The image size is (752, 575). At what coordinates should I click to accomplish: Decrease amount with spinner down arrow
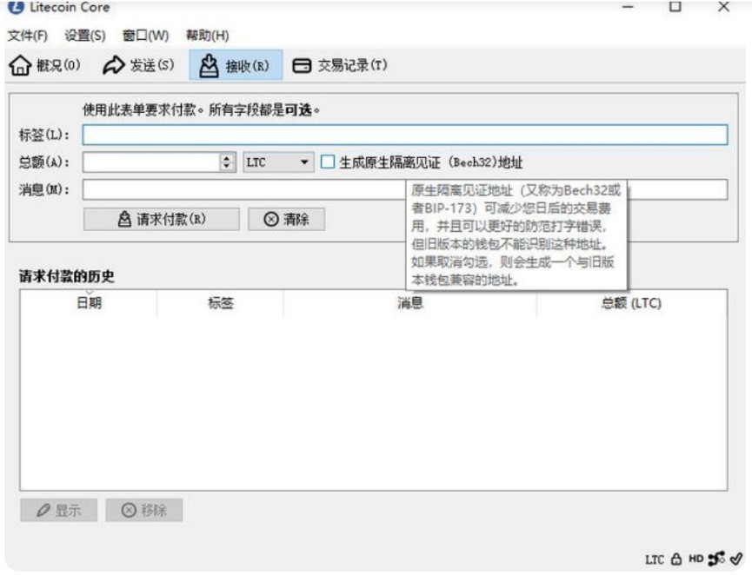coord(227,167)
